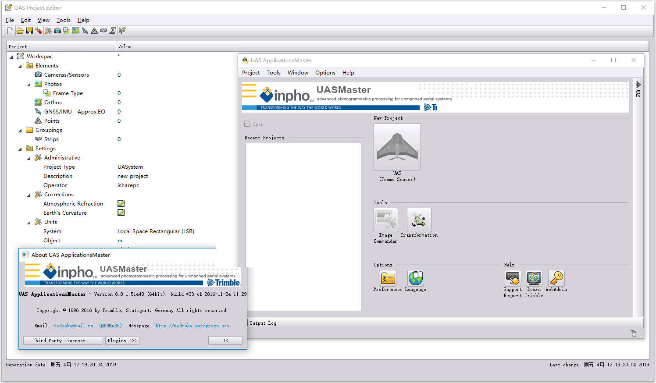The height and width of the screenshot is (383, 656).
Task: Select the Strips tree item
Action: [x=51, y=139]
